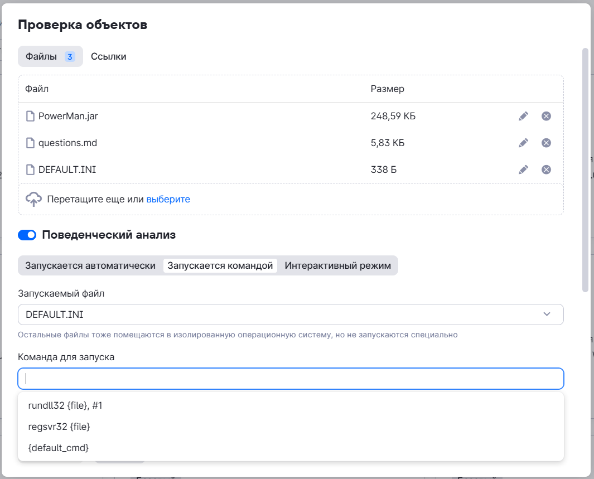The image size is (594, 479).
Task: Open the Файлы tab
Action: pos(50,56)
